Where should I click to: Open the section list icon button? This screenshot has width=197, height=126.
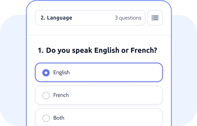point(155,18)
